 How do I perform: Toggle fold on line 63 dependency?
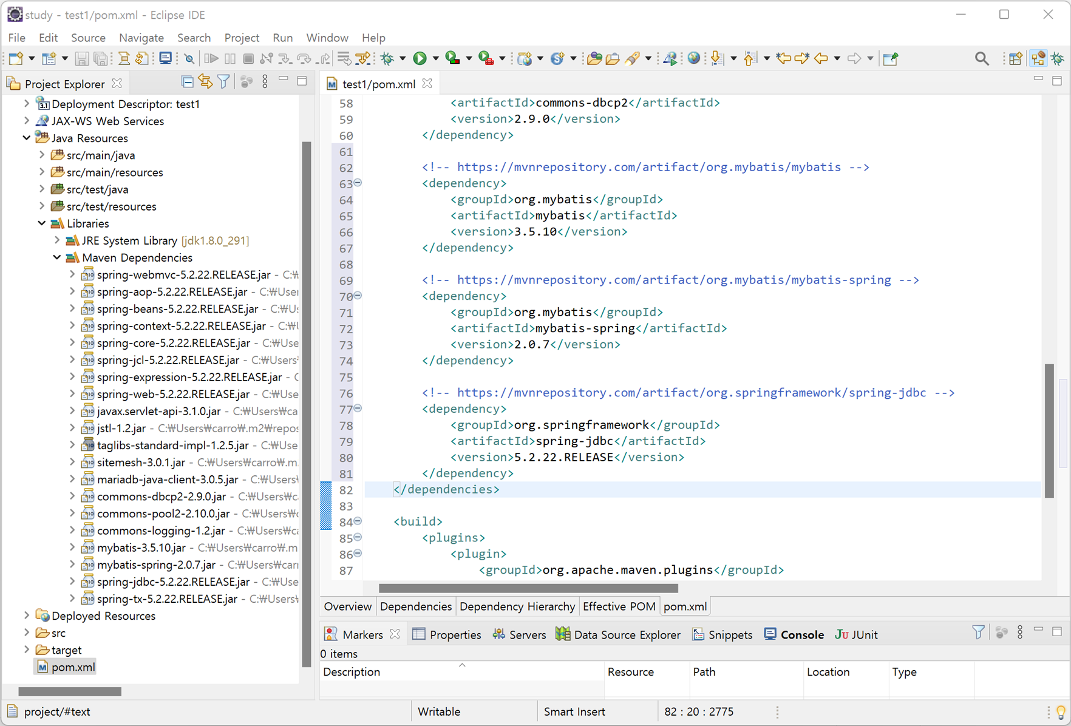click(x=358, y=183)
